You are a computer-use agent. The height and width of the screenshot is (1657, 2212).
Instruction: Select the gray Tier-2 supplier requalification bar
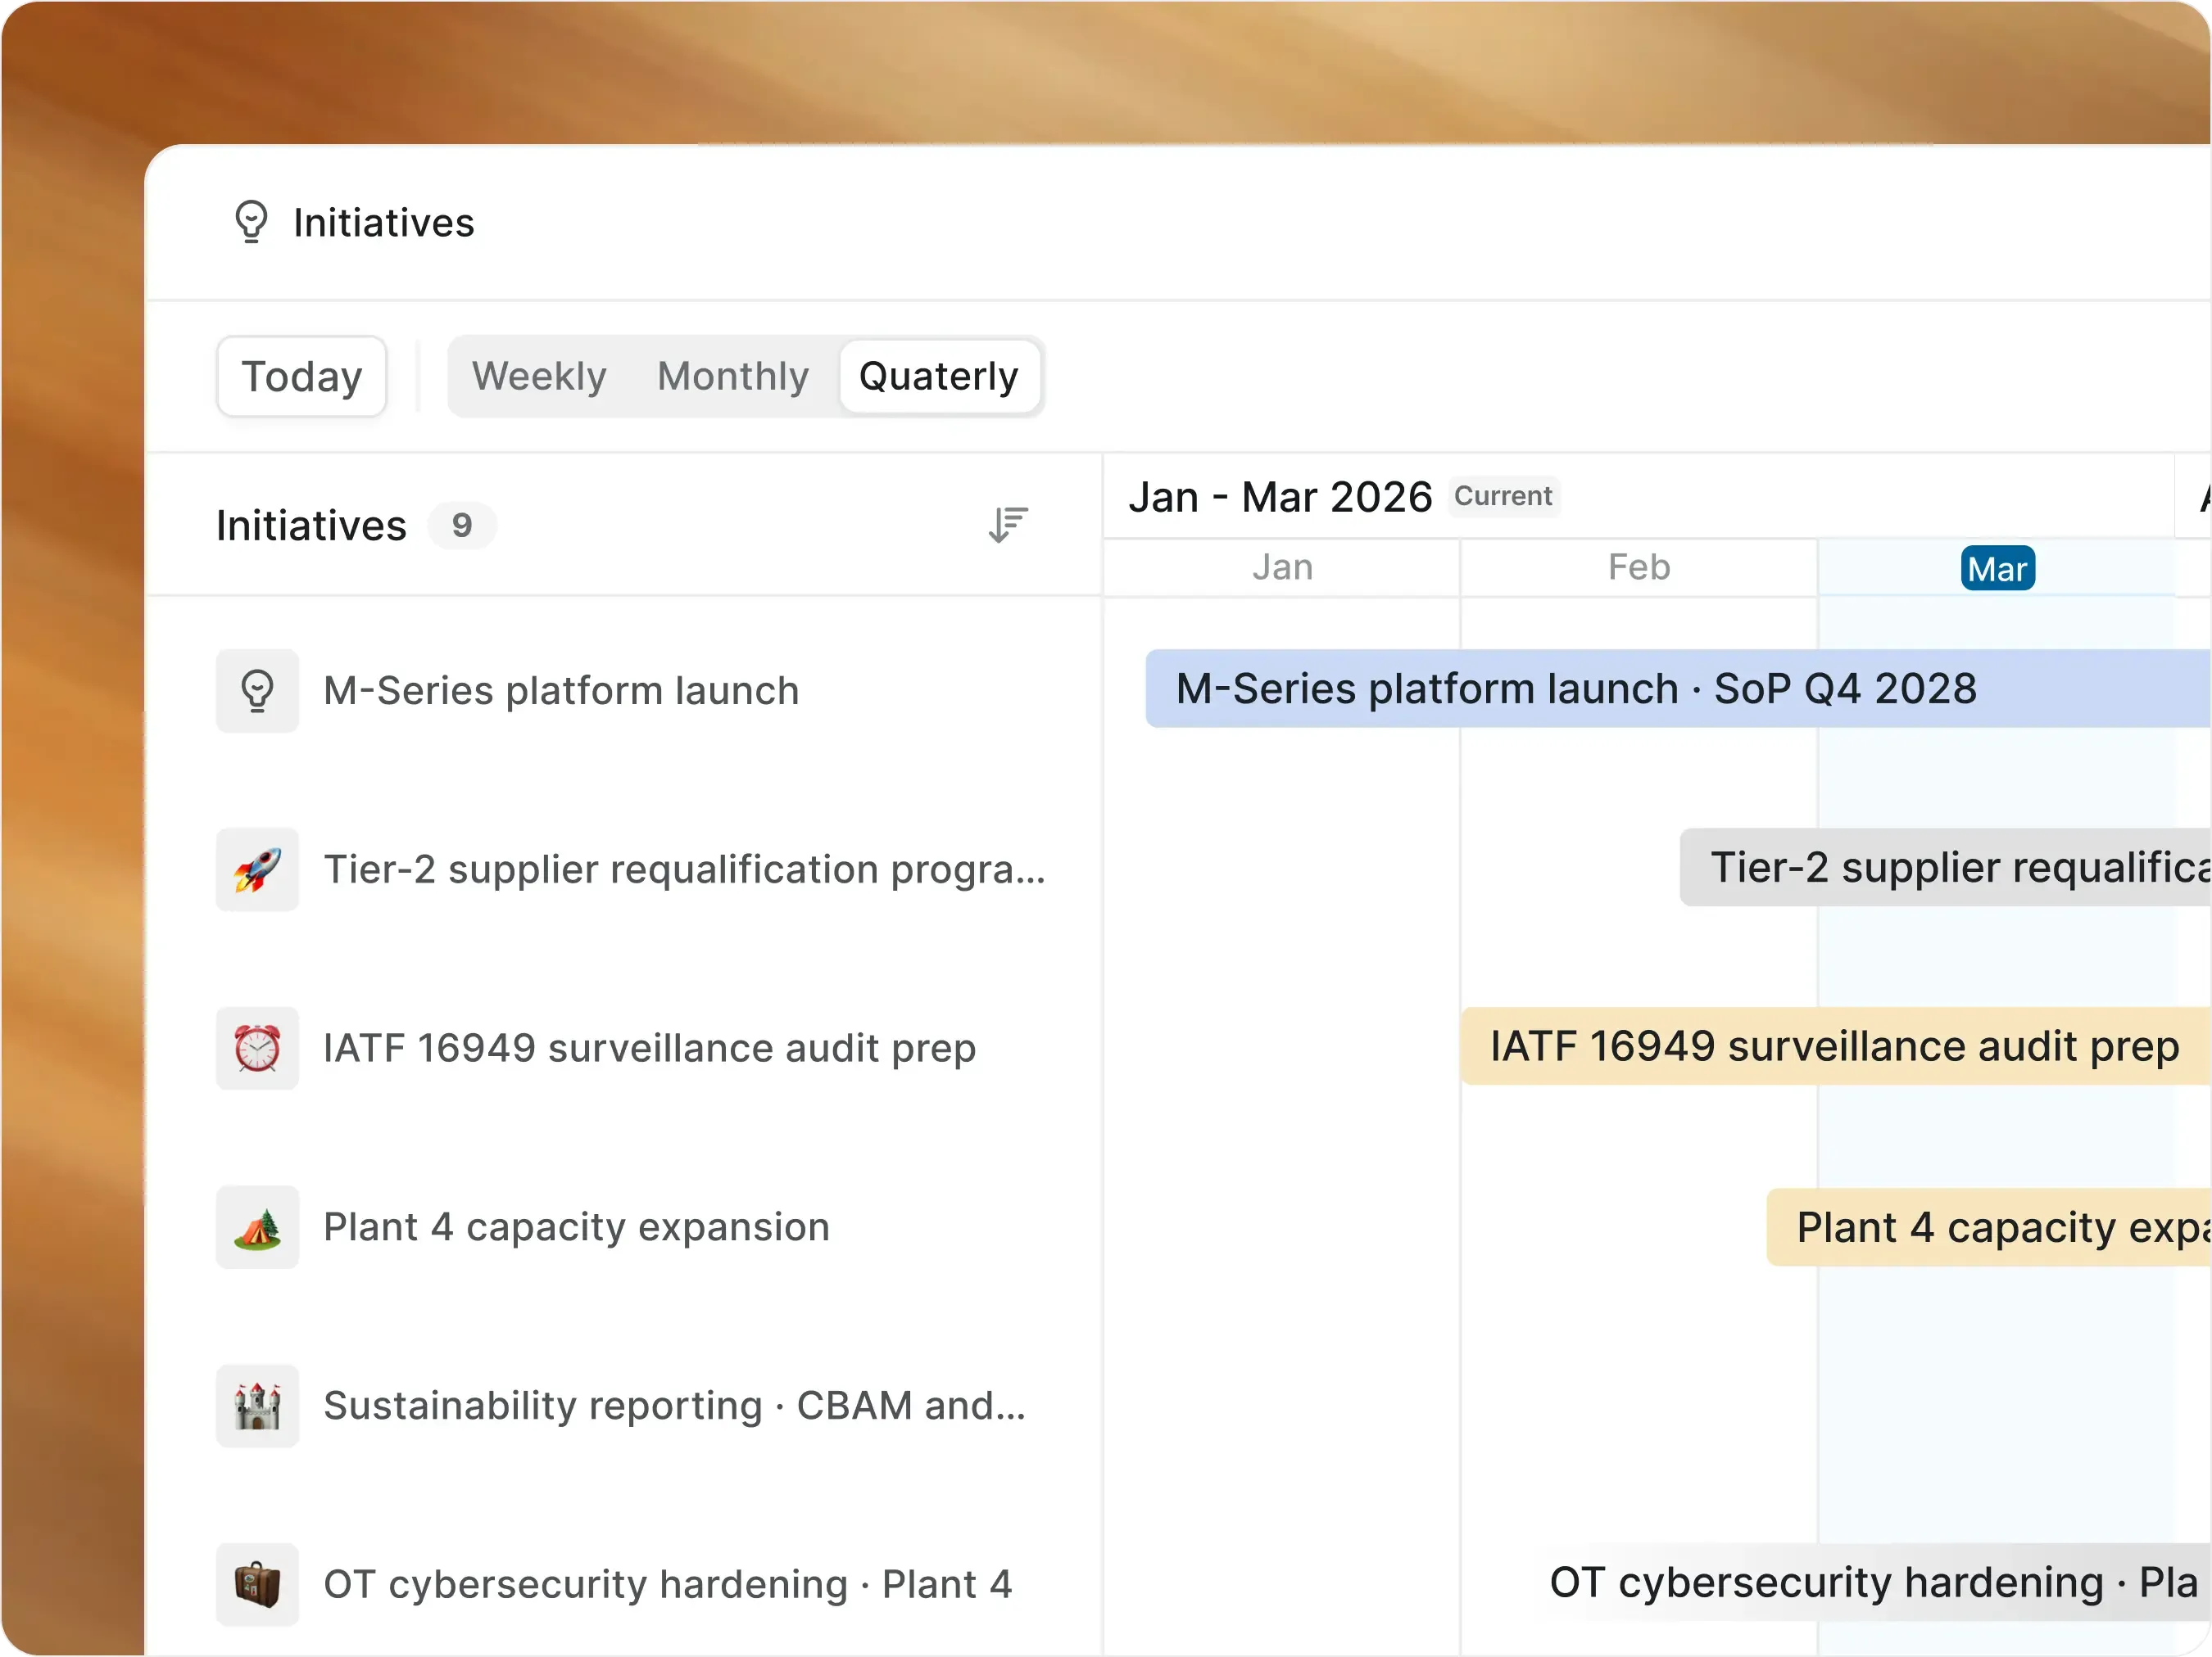pos(1946,868)
